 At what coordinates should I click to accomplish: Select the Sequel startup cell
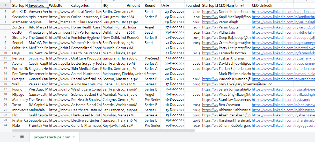(x=20, y=43)
